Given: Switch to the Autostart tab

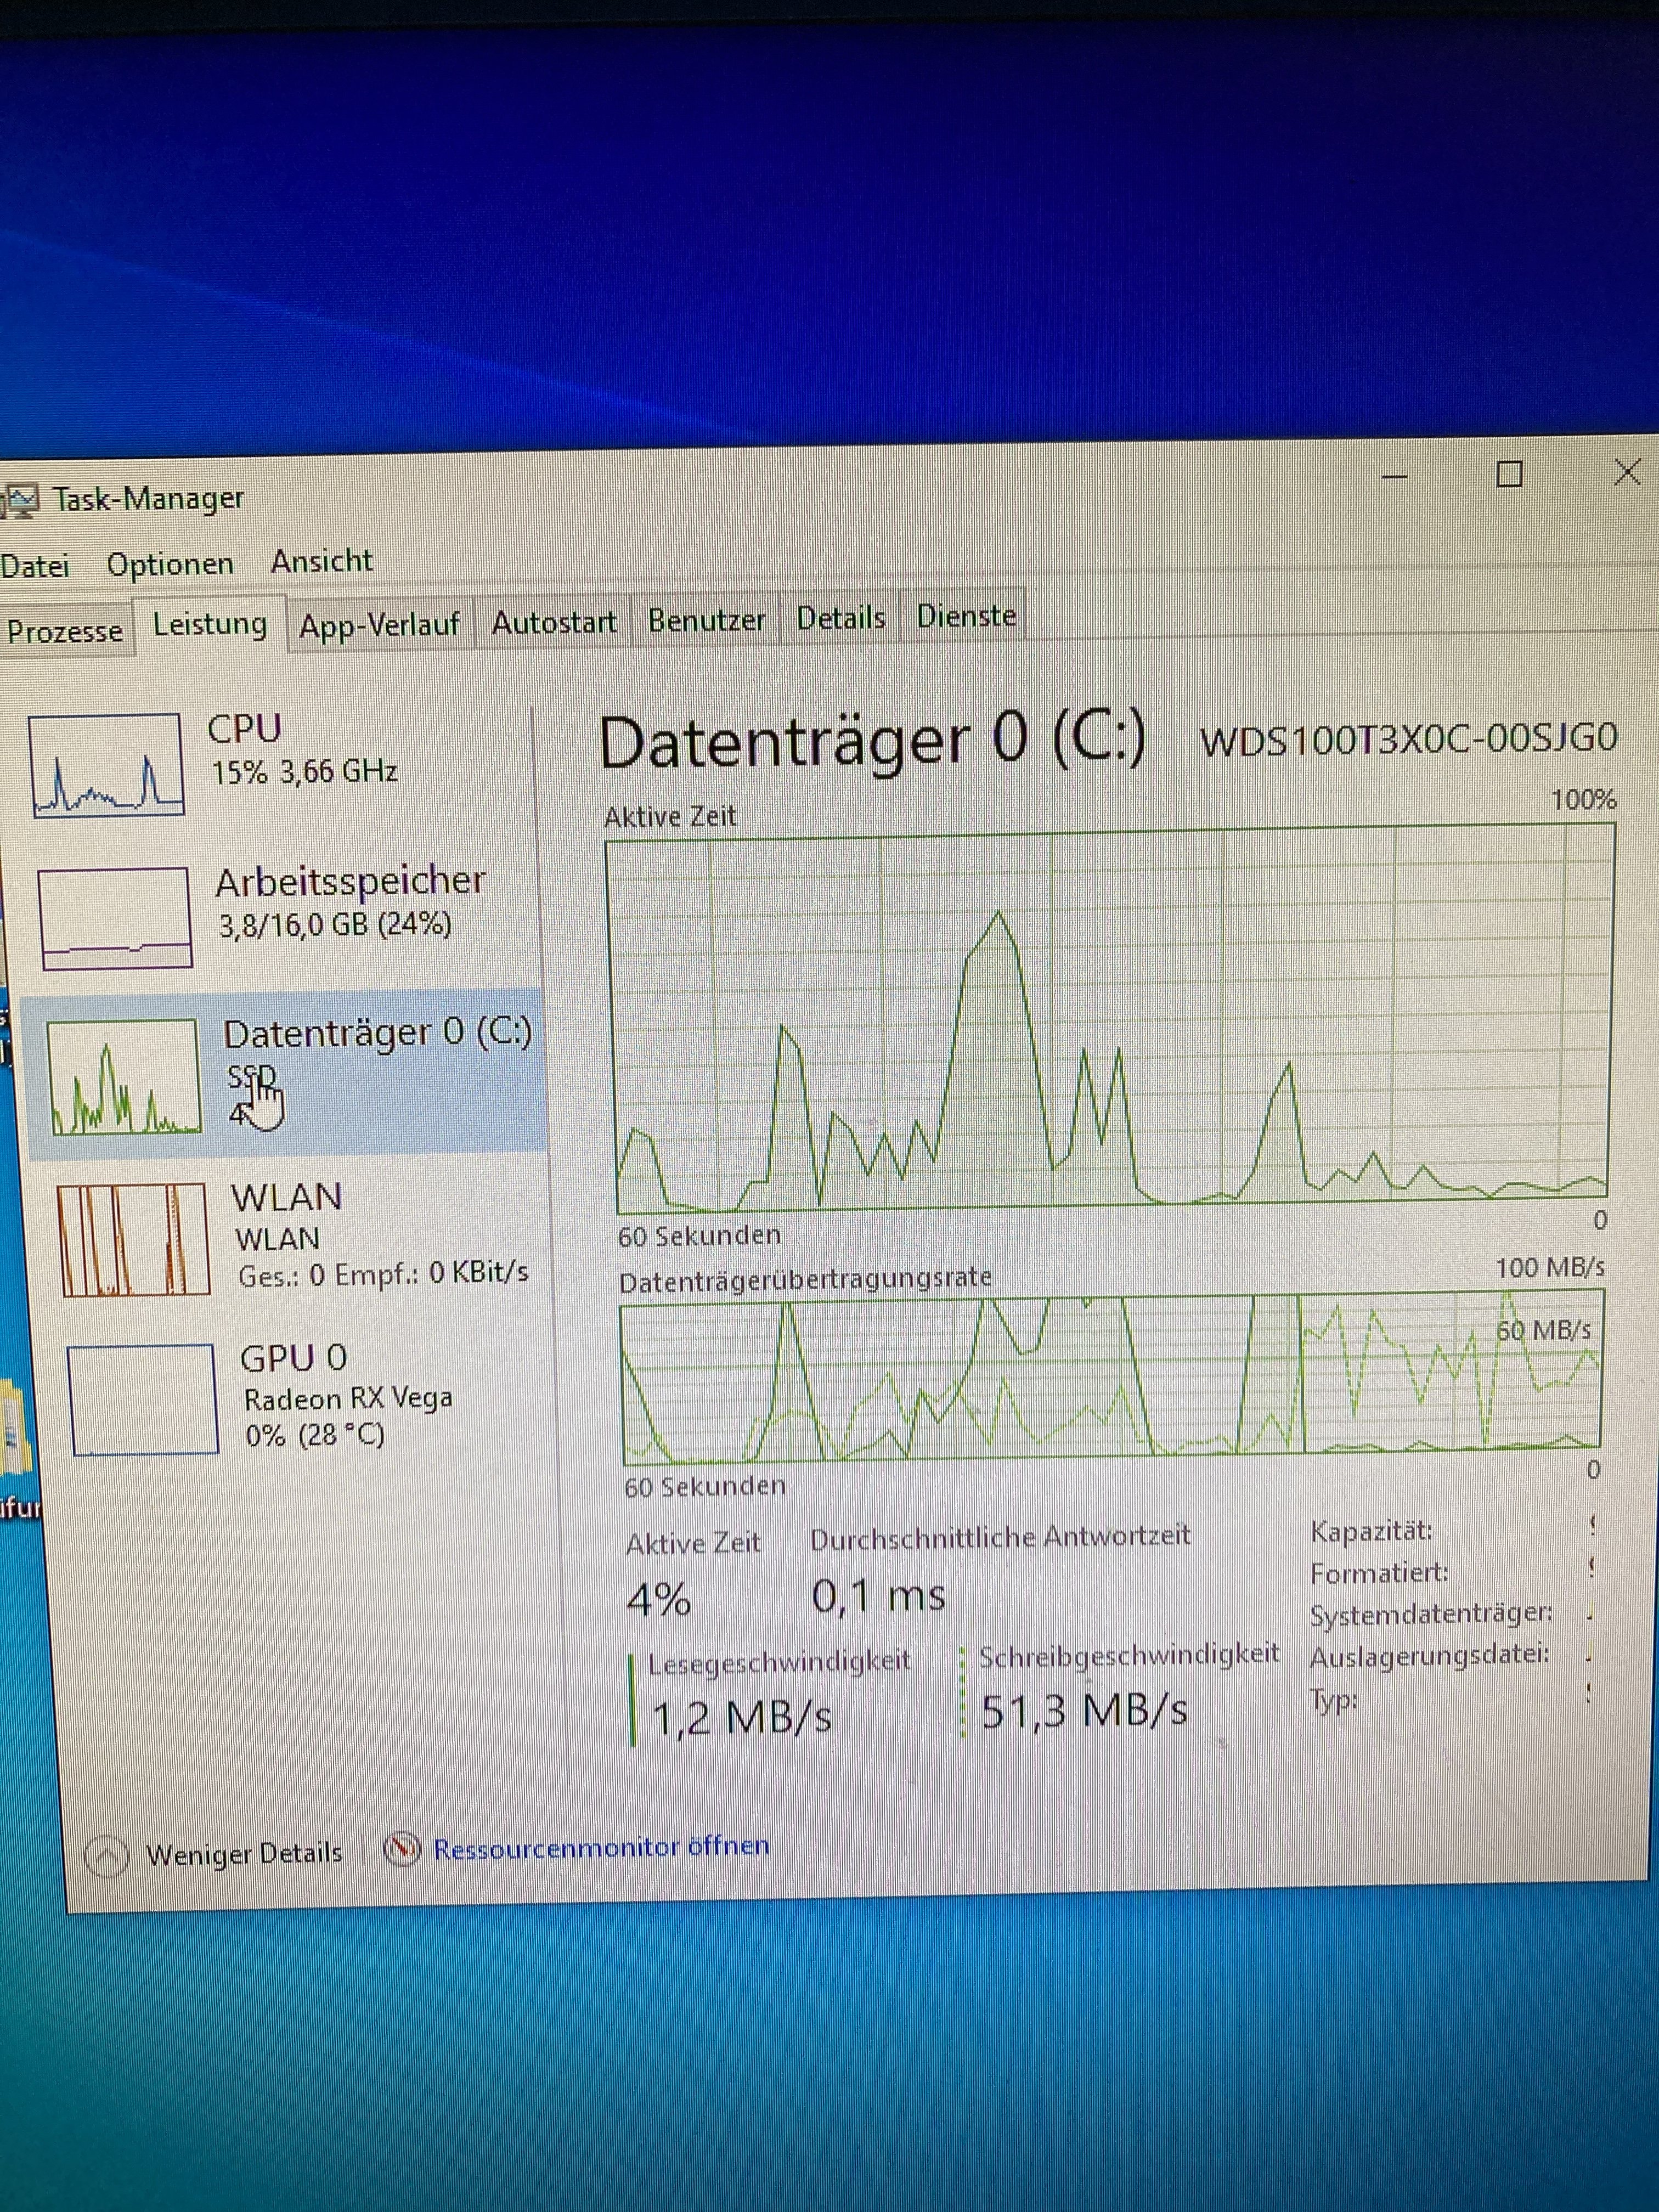Looking at the screenshot, I should (x=553, y=622).
